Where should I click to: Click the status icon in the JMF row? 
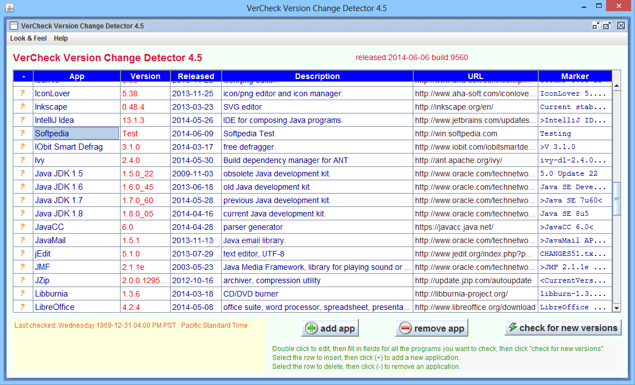(23, 267)
